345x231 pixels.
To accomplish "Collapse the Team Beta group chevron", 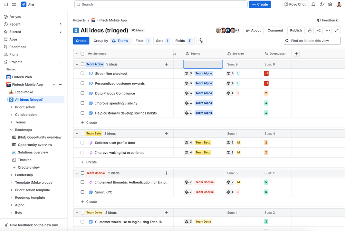I will [x=77, y=133].
